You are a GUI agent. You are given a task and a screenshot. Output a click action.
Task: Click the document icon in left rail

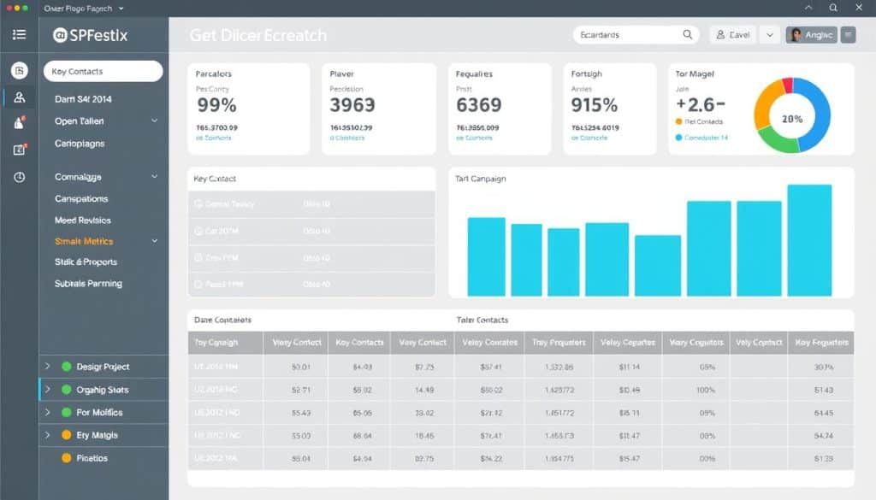pos(19,70)
